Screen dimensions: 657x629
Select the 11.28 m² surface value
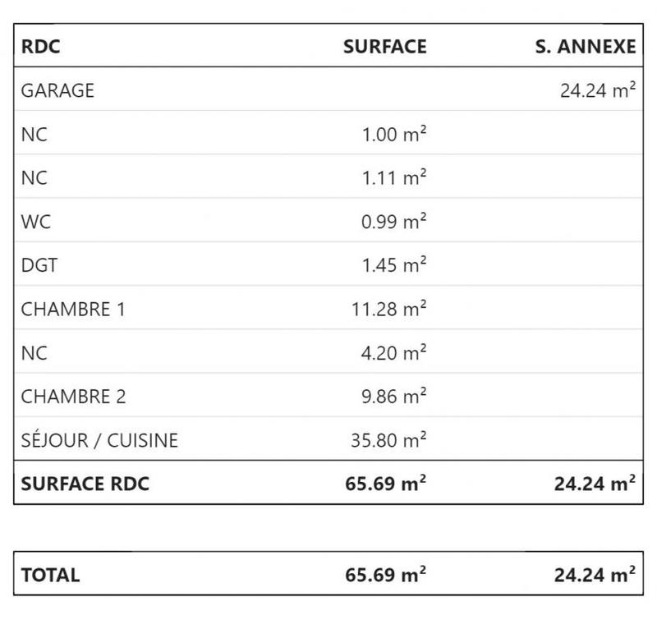pyautogui.click(x=389, y=309)
